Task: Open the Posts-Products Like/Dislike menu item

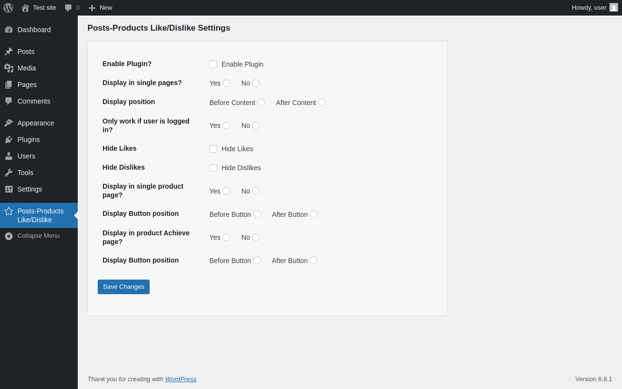Action: point(40,215)
